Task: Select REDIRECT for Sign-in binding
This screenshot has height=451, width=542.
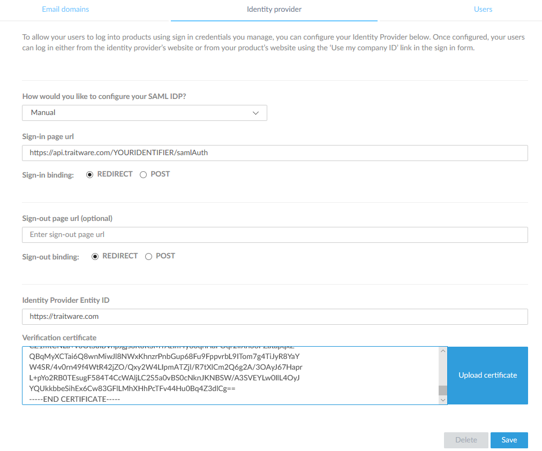Action: (90, 175)
